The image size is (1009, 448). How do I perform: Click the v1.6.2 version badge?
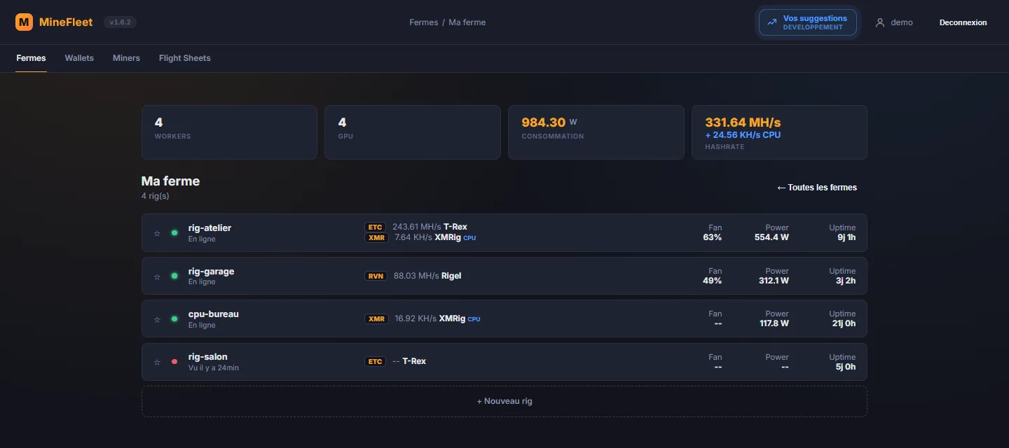coord(120,22)
